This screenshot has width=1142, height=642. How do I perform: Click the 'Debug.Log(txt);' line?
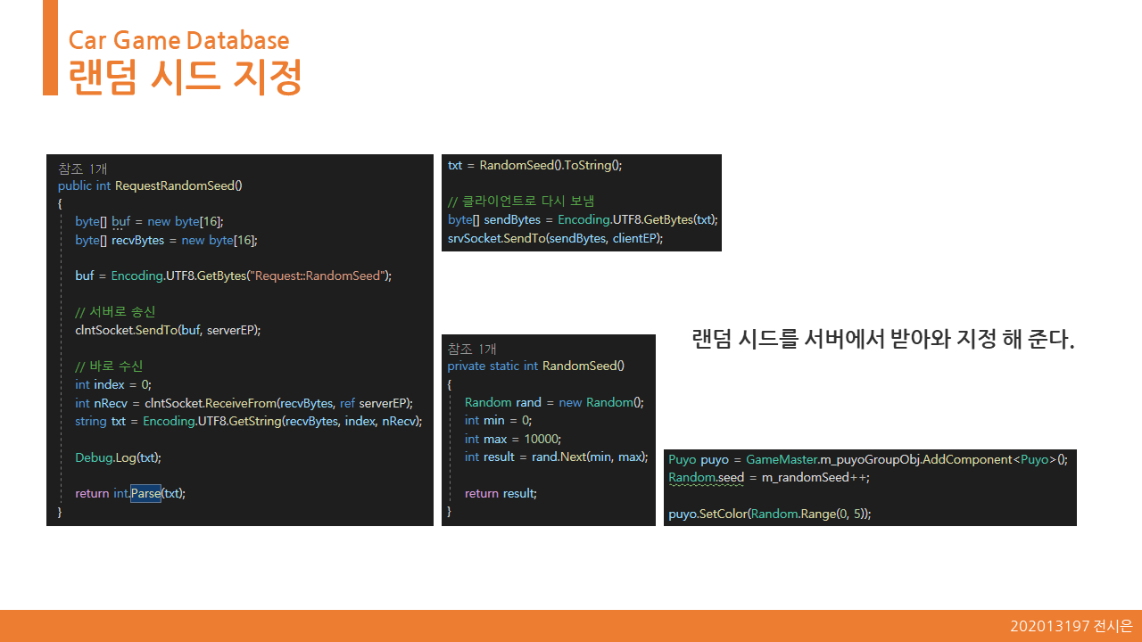[118, 457]
